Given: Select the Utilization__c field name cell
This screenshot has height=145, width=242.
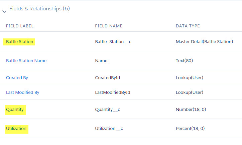Looking at the screenshot, I should [109, 128].
